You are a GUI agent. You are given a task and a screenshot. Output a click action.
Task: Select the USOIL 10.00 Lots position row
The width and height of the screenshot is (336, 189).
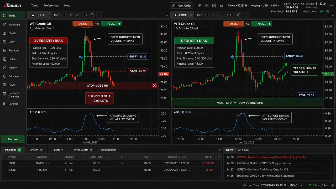pos(111,163)
